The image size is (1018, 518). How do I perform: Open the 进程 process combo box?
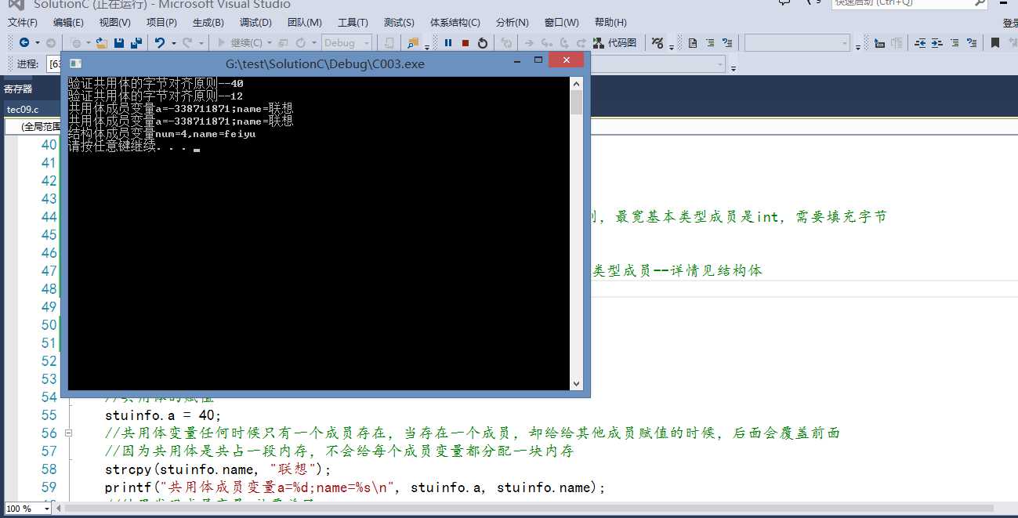[x=54, y=63]
